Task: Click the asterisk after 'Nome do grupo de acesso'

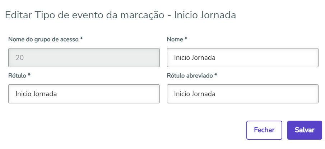Action: pos(82,39)
